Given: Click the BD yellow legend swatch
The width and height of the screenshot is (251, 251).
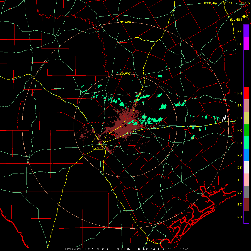Looking at the screenshot, I should [x=246, y=118].
